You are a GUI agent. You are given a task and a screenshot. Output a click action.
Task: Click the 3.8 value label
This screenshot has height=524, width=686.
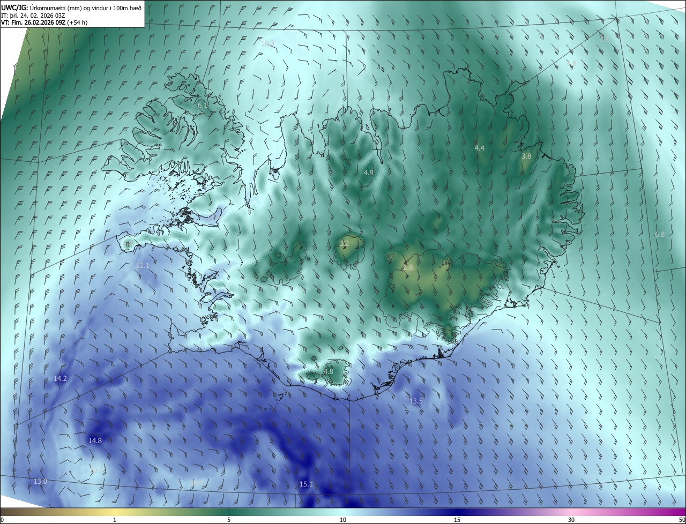(526, 156)
